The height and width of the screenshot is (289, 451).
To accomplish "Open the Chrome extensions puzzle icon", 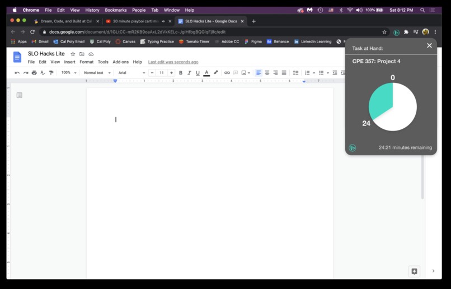I will coord(406,32).
